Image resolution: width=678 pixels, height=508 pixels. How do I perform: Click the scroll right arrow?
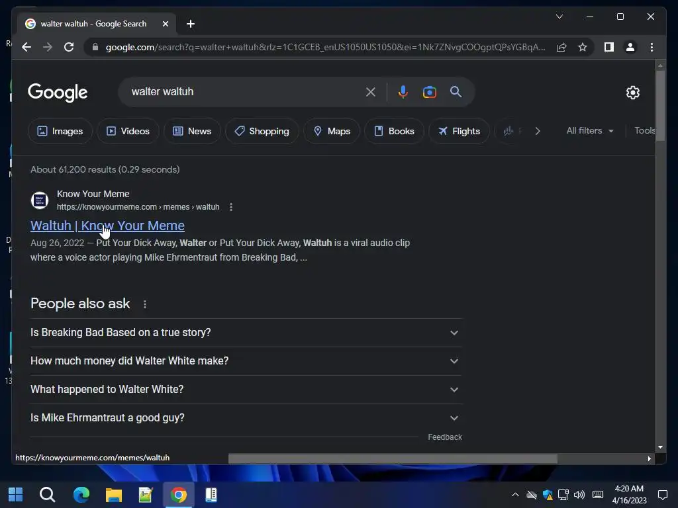pyautogui.click(x=649, y=459)
